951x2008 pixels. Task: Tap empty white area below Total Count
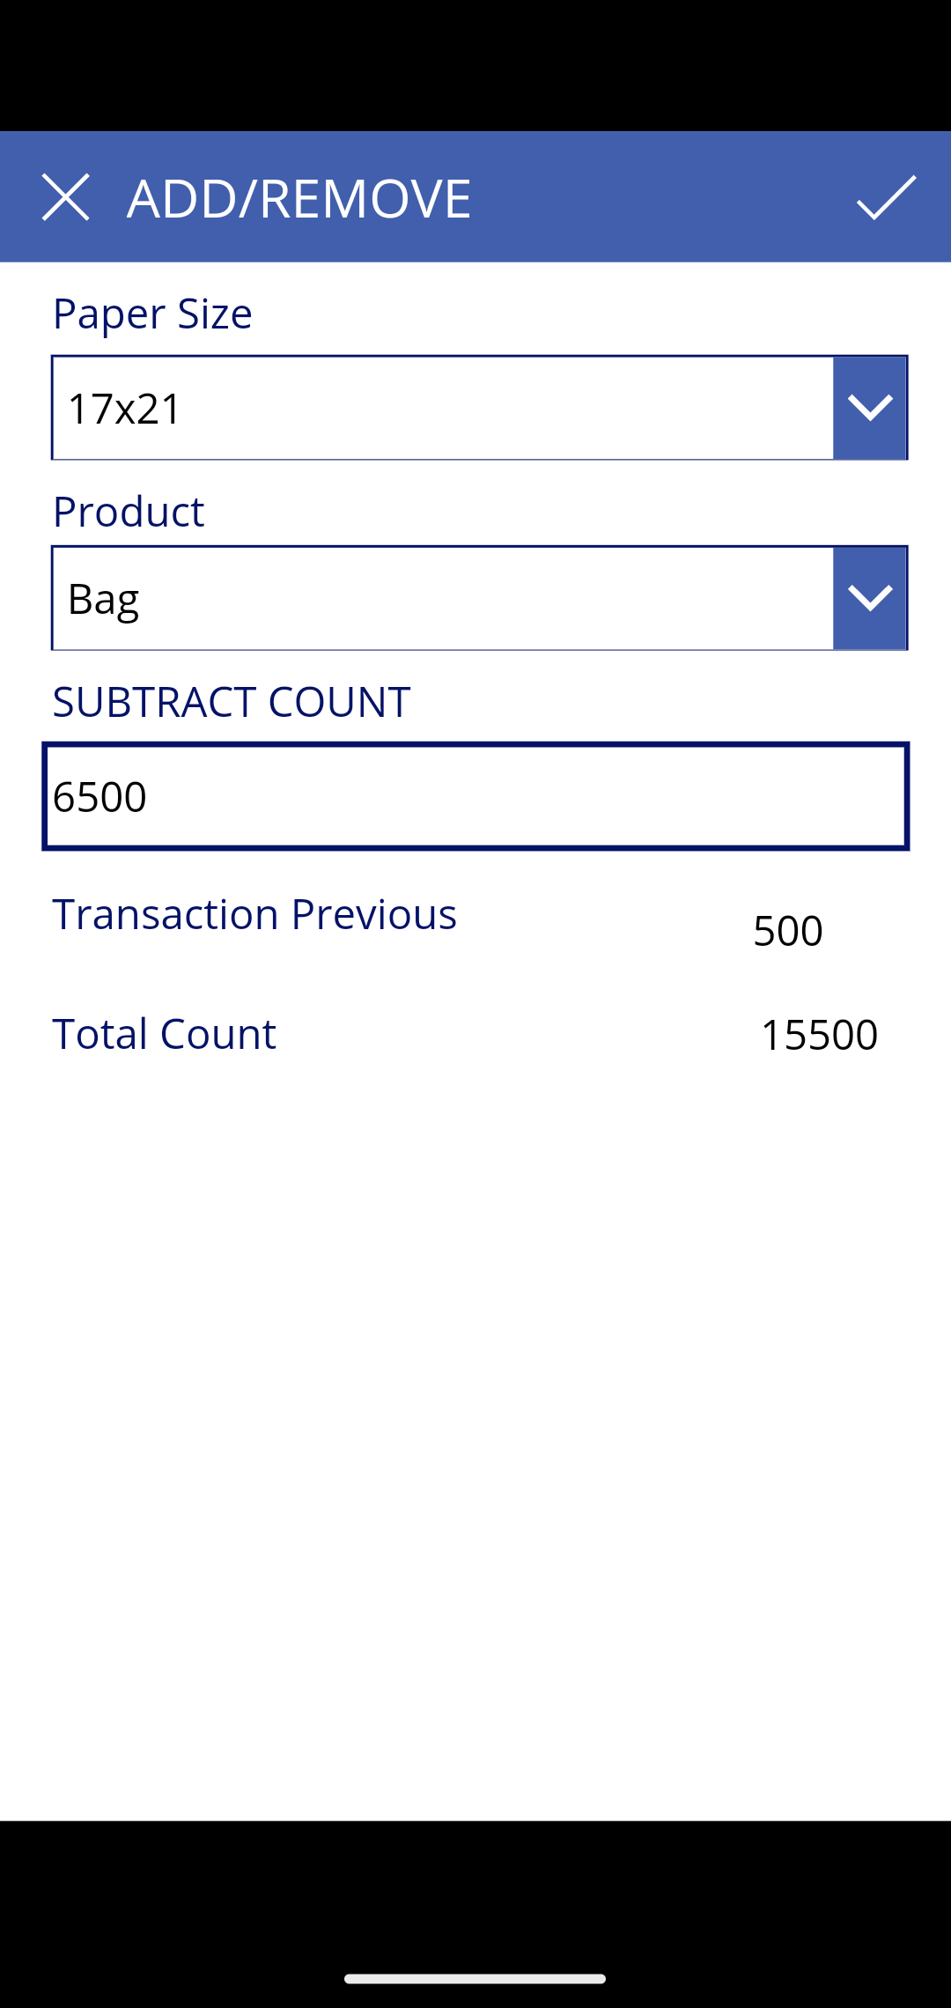coord(475,1409)
